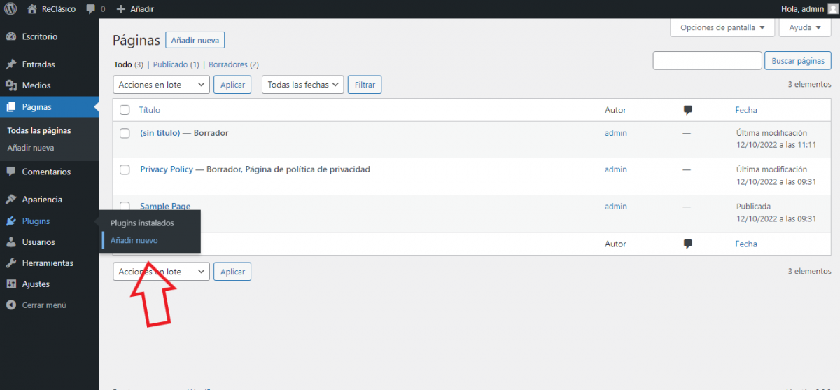Click the Herramientas wrench icon
Screen dimensions: 840x390
pos(10,263)
